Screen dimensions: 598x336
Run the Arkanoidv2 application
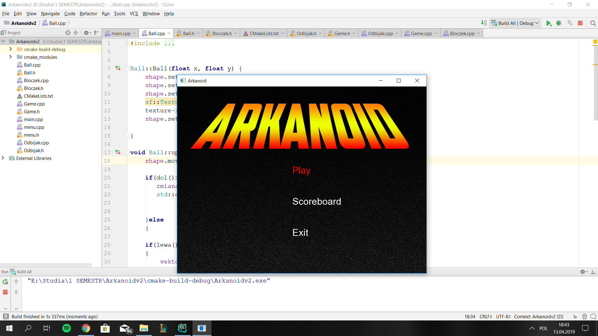click(549, 23)
